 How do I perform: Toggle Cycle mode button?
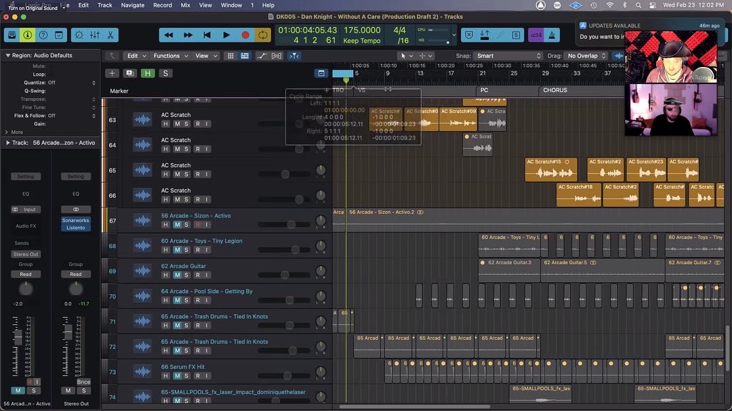[263, 35]
